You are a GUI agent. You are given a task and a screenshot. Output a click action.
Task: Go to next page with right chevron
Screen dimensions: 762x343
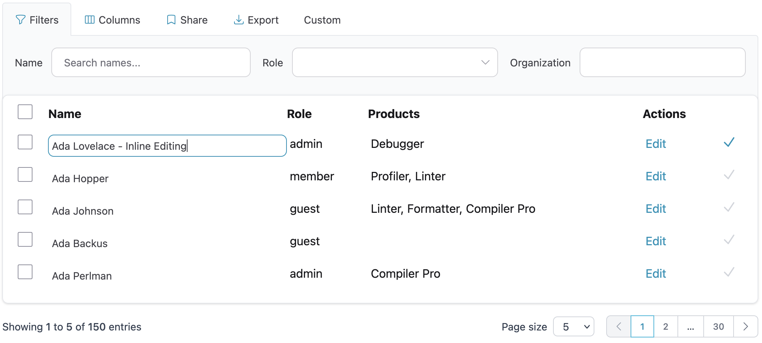(745, 326)
